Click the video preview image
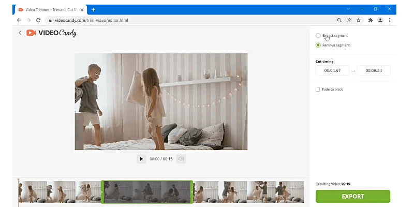 161,101
